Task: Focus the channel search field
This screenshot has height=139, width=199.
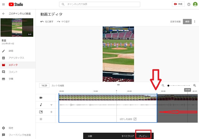Action: [99, 4]
